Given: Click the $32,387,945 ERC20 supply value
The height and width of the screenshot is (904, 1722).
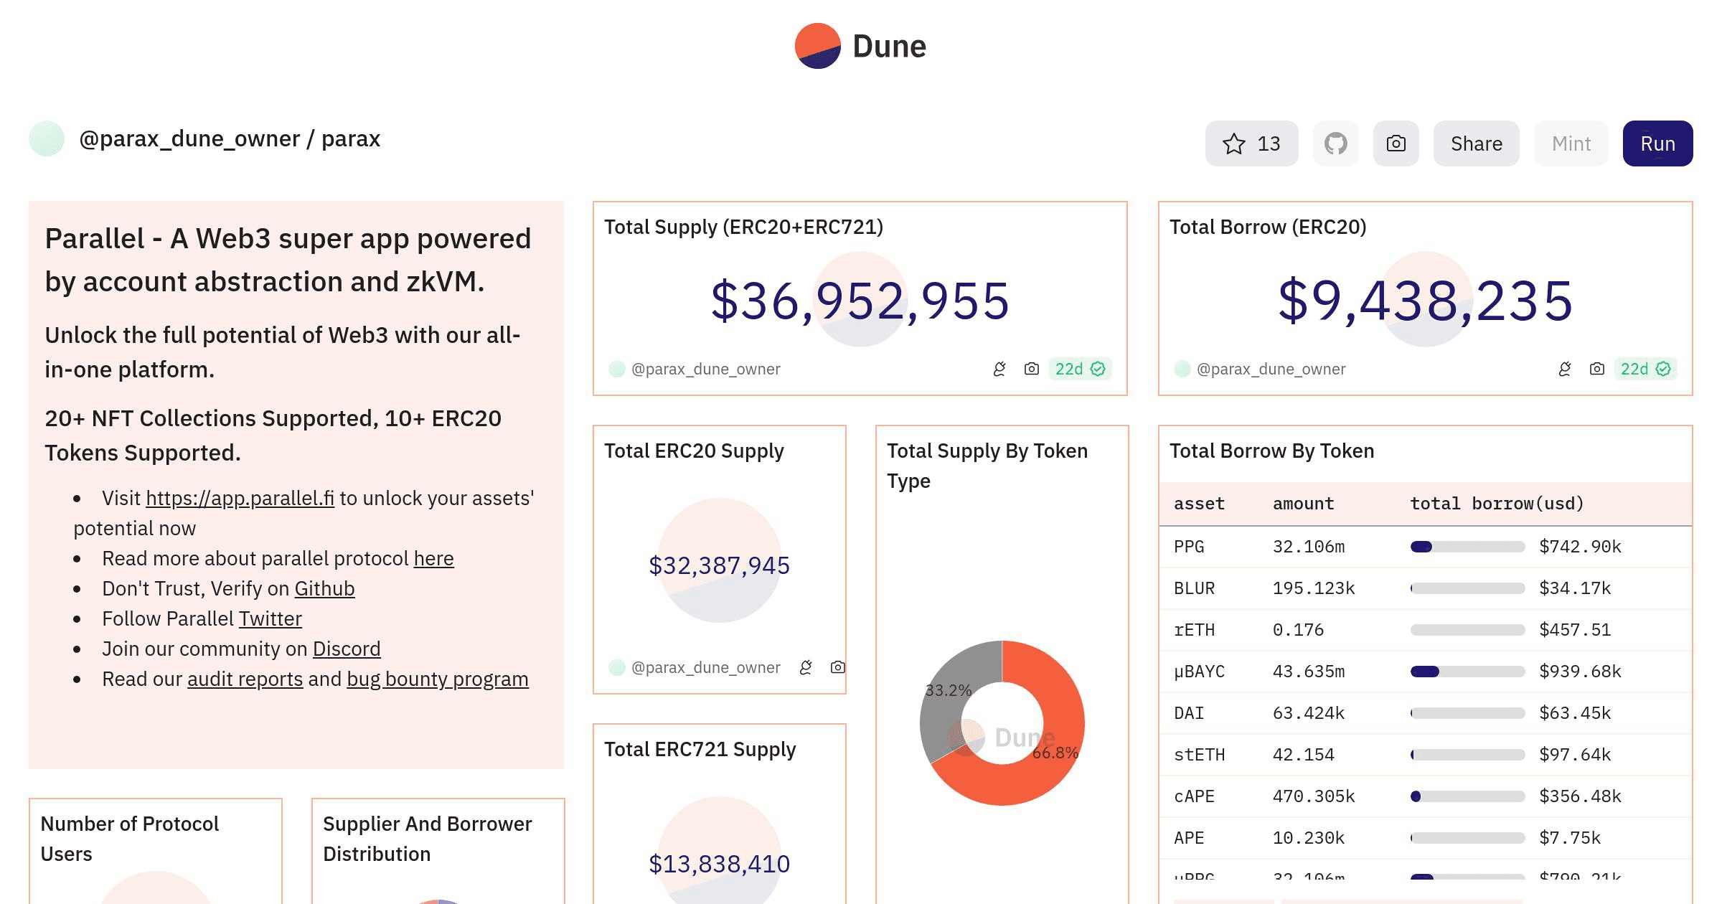Looking at the screenshot, I should (x=719, y=565).
